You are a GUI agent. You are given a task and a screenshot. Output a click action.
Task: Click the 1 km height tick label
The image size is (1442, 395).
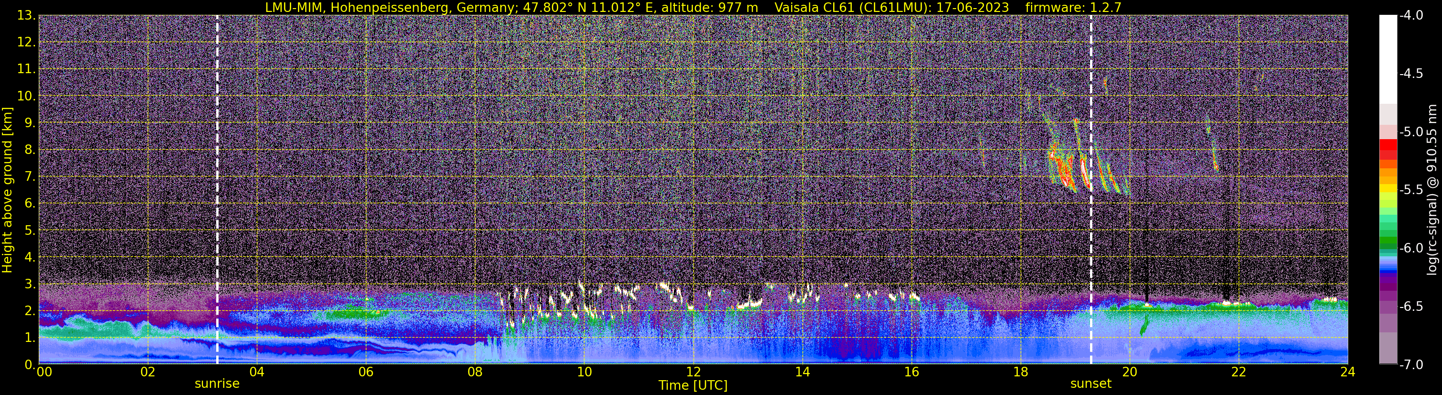point(30,337)
